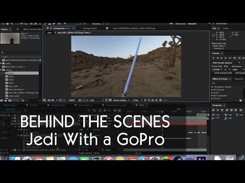Select the Eraser tool in the toolbar
The width and height of the screenshot is (245, 183).
[x=54, y=24]
